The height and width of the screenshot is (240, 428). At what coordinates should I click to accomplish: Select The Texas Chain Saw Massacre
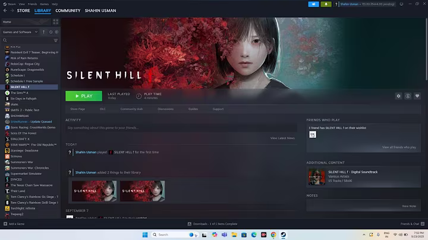coord(30,185)
